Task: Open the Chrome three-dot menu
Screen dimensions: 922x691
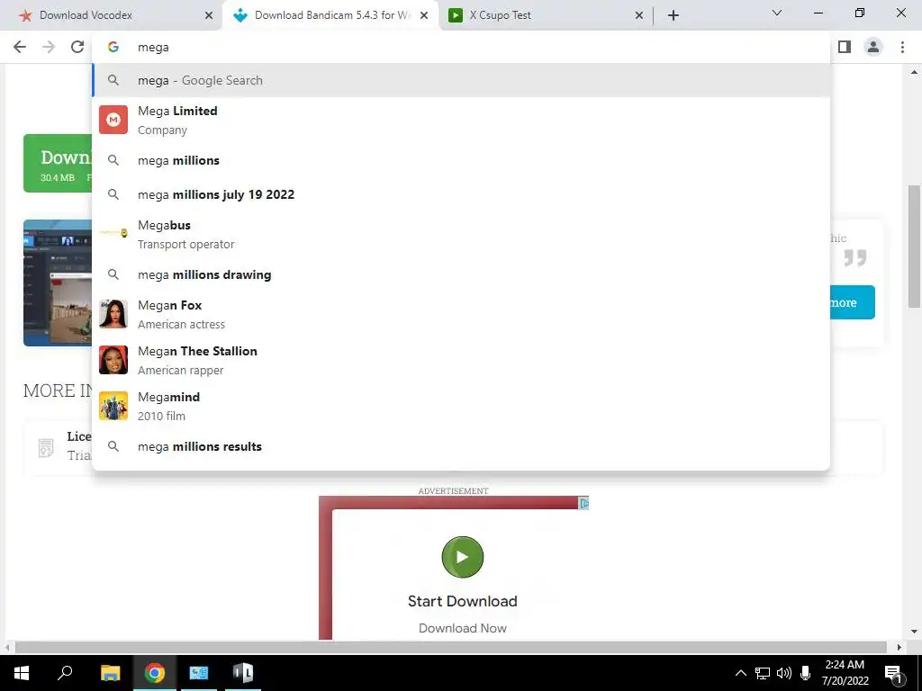Action: coord(902,47)
